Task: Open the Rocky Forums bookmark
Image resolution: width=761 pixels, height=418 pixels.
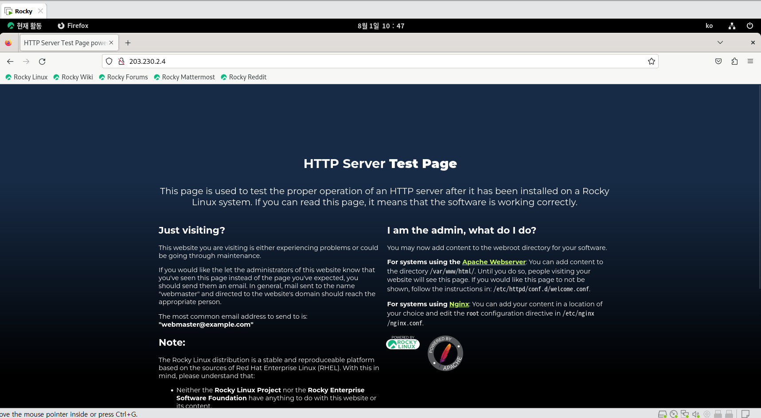Action: coord(123,77)
